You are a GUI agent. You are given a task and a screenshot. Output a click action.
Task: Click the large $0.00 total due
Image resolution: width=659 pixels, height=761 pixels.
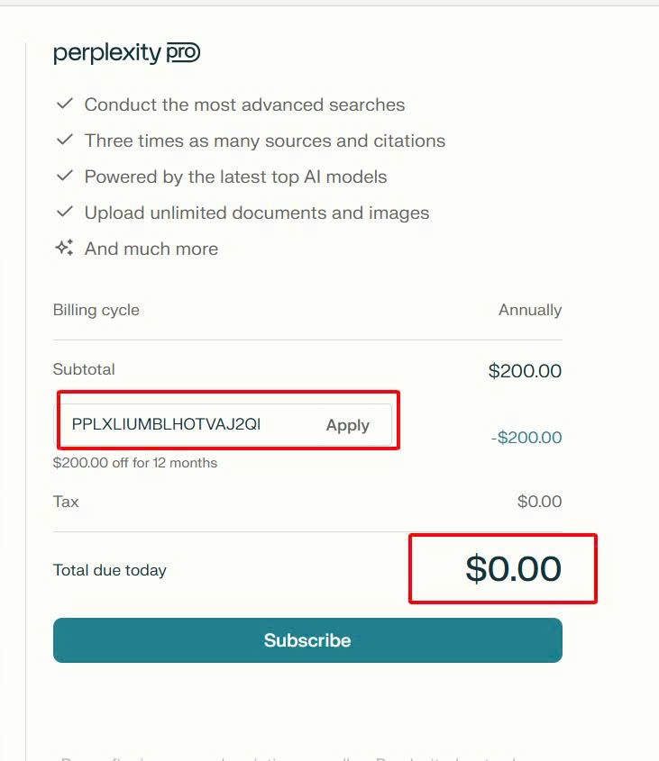point(513,568)
